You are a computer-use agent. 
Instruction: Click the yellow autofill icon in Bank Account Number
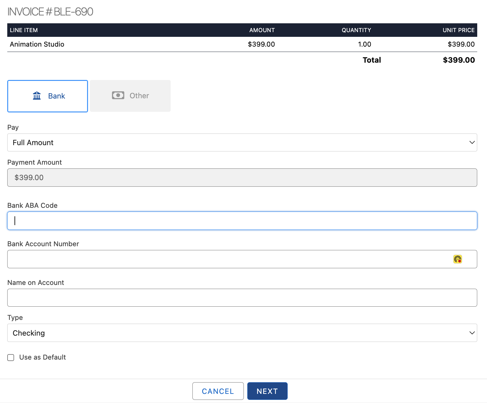(457, 259)
